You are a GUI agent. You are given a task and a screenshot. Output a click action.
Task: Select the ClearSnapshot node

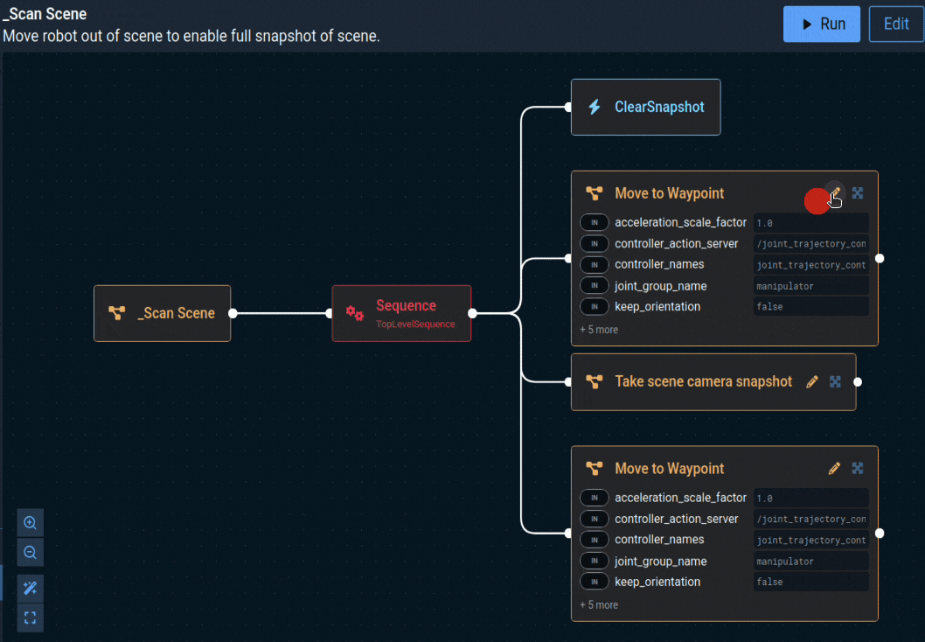[x=645, y=107]
